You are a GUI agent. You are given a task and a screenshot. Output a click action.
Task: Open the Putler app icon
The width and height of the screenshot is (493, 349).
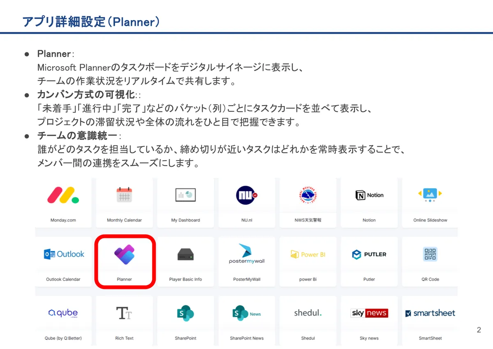tap(369, 254)
